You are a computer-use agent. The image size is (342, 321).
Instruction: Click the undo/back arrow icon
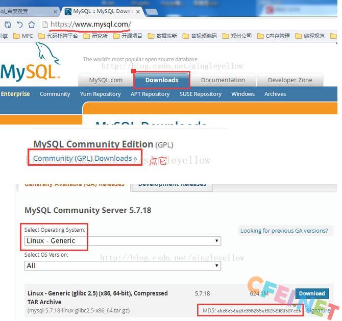(20, 24)
